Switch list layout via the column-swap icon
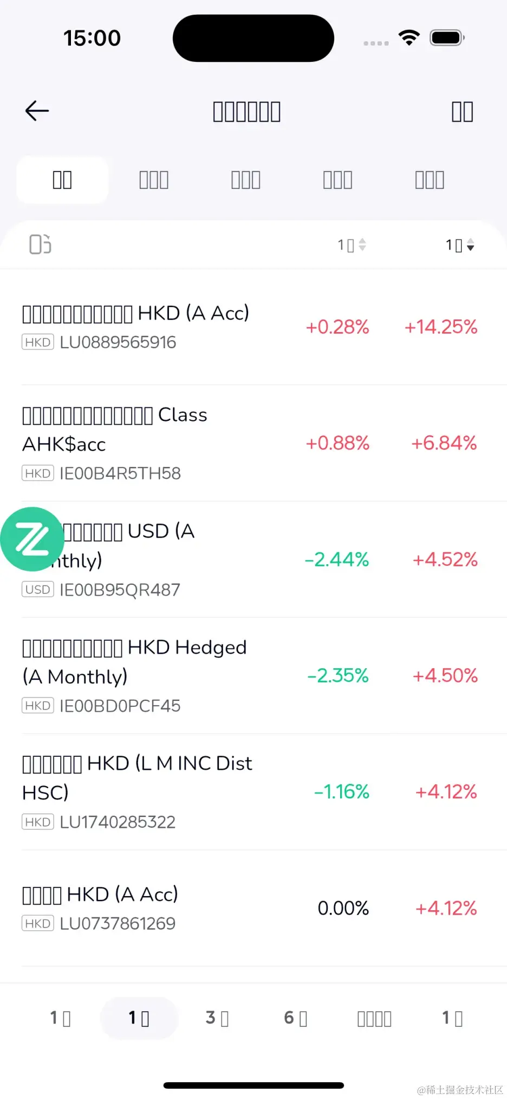Screen dimensions: 507x1099 pos(40,244)
